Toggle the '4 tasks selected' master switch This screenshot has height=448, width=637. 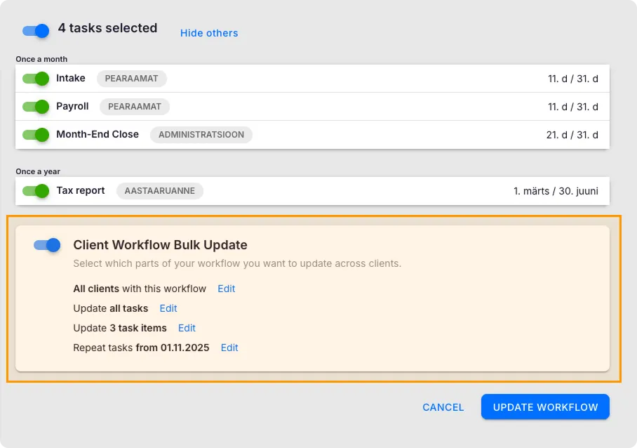coord(36,30)
